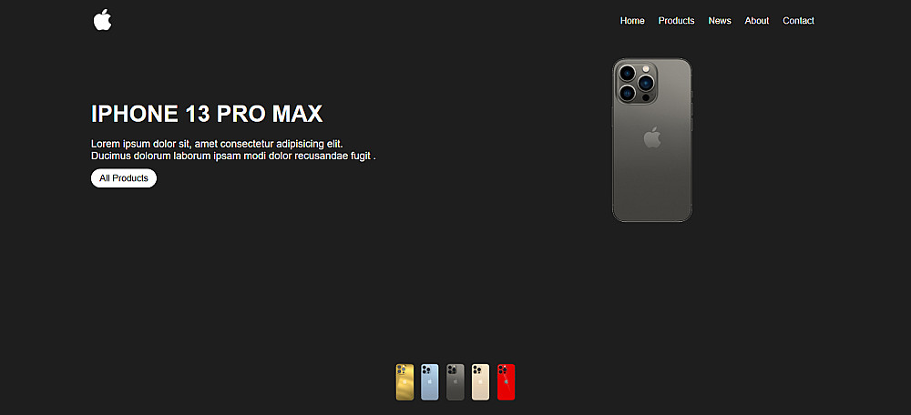The height and width of the screenshot is (415, 911).
Task: Click the All Products button
Action: (x=124, y=178)
